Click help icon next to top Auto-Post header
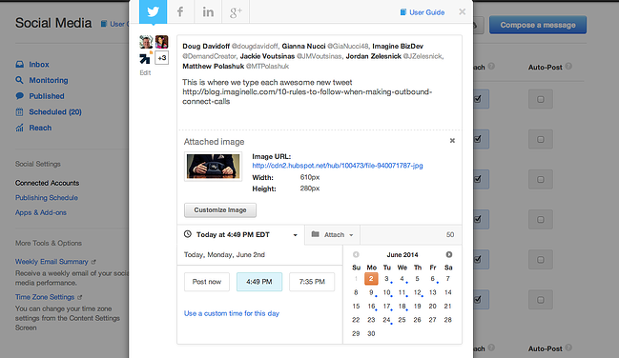 point(568,67)
